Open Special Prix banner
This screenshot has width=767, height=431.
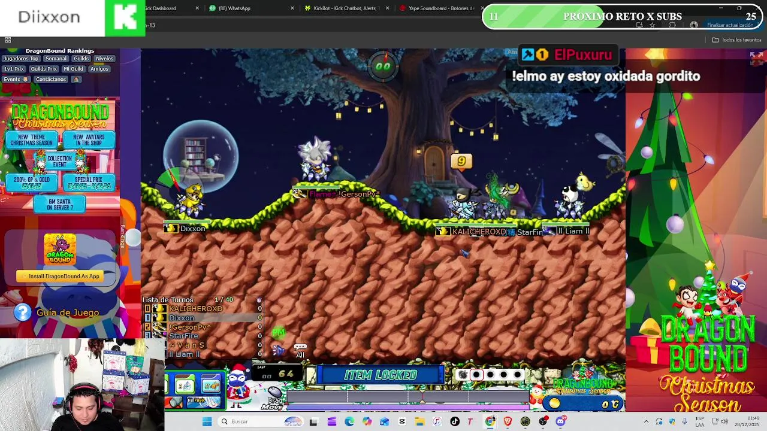click(89, 183)
